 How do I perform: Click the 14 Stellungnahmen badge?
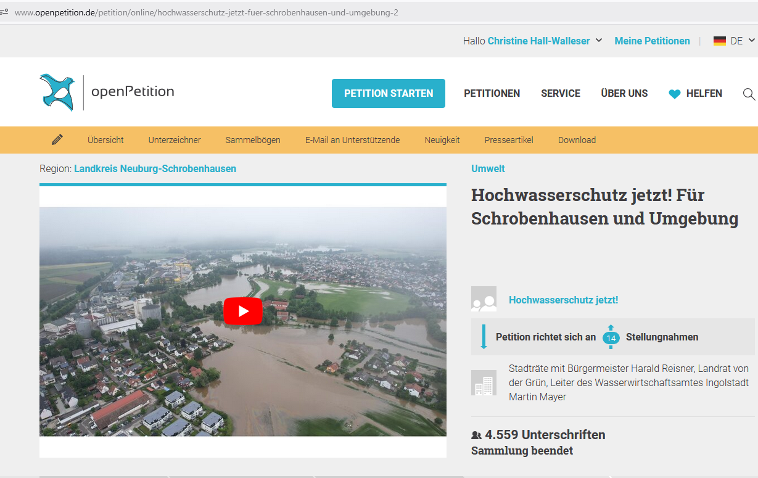click(x=611, y=337)
